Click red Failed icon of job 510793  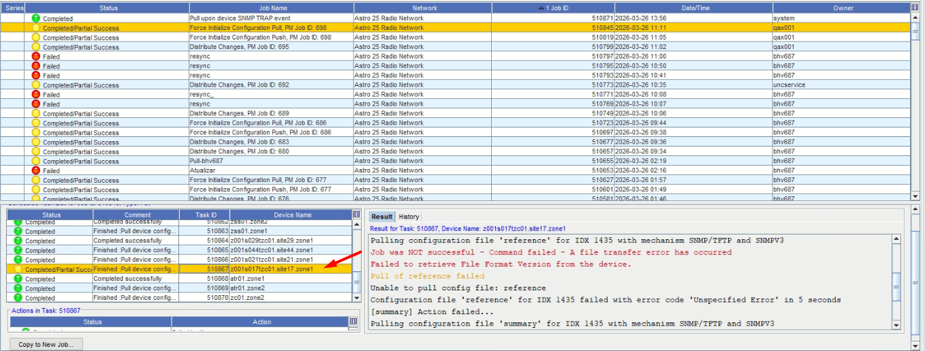click(36, 76)
